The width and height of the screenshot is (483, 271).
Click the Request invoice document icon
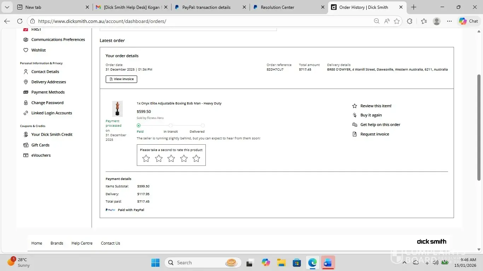[x=355, y=134]
